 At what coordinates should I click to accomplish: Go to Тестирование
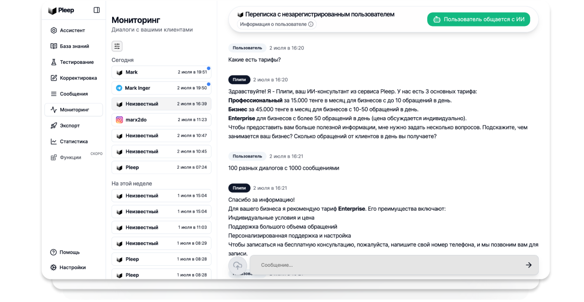pos(73,62)
